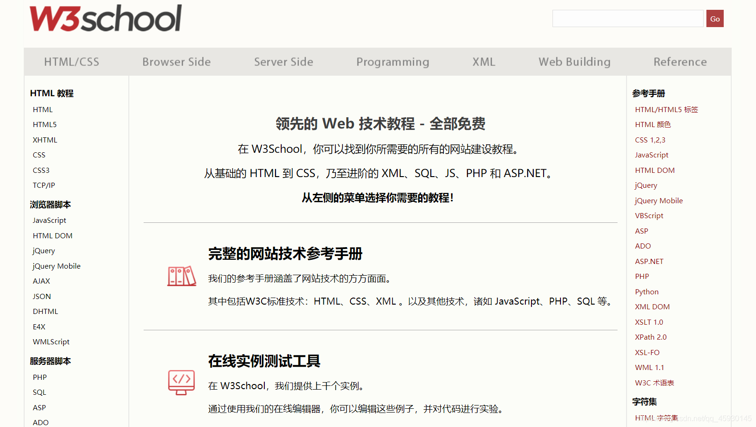Viewport: 756px width, 427px height.
Task: Open AJAX tutorial link
Action: coord(41,281)
